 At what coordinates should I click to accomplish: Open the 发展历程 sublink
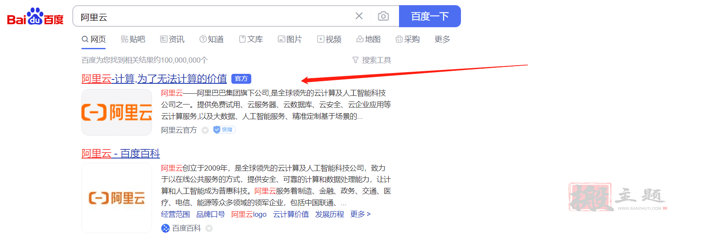click(329, 214)
